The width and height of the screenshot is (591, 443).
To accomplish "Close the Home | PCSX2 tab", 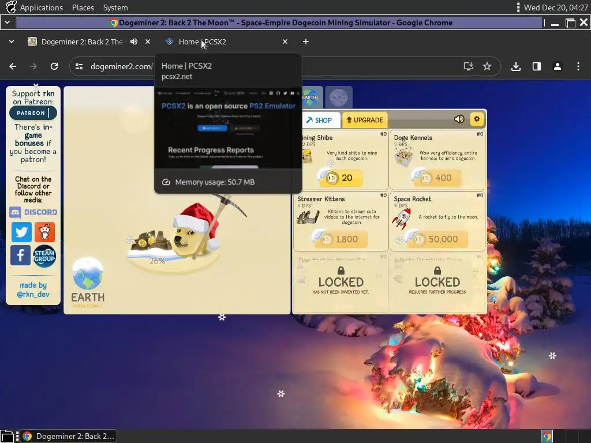I will (x=285, y=42).
